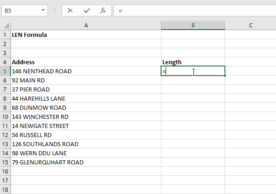Click the 143 WINCHESTER RD cell
Image resolution: width=276 pixels, height=194 pixels.
[x=86, y=117]
